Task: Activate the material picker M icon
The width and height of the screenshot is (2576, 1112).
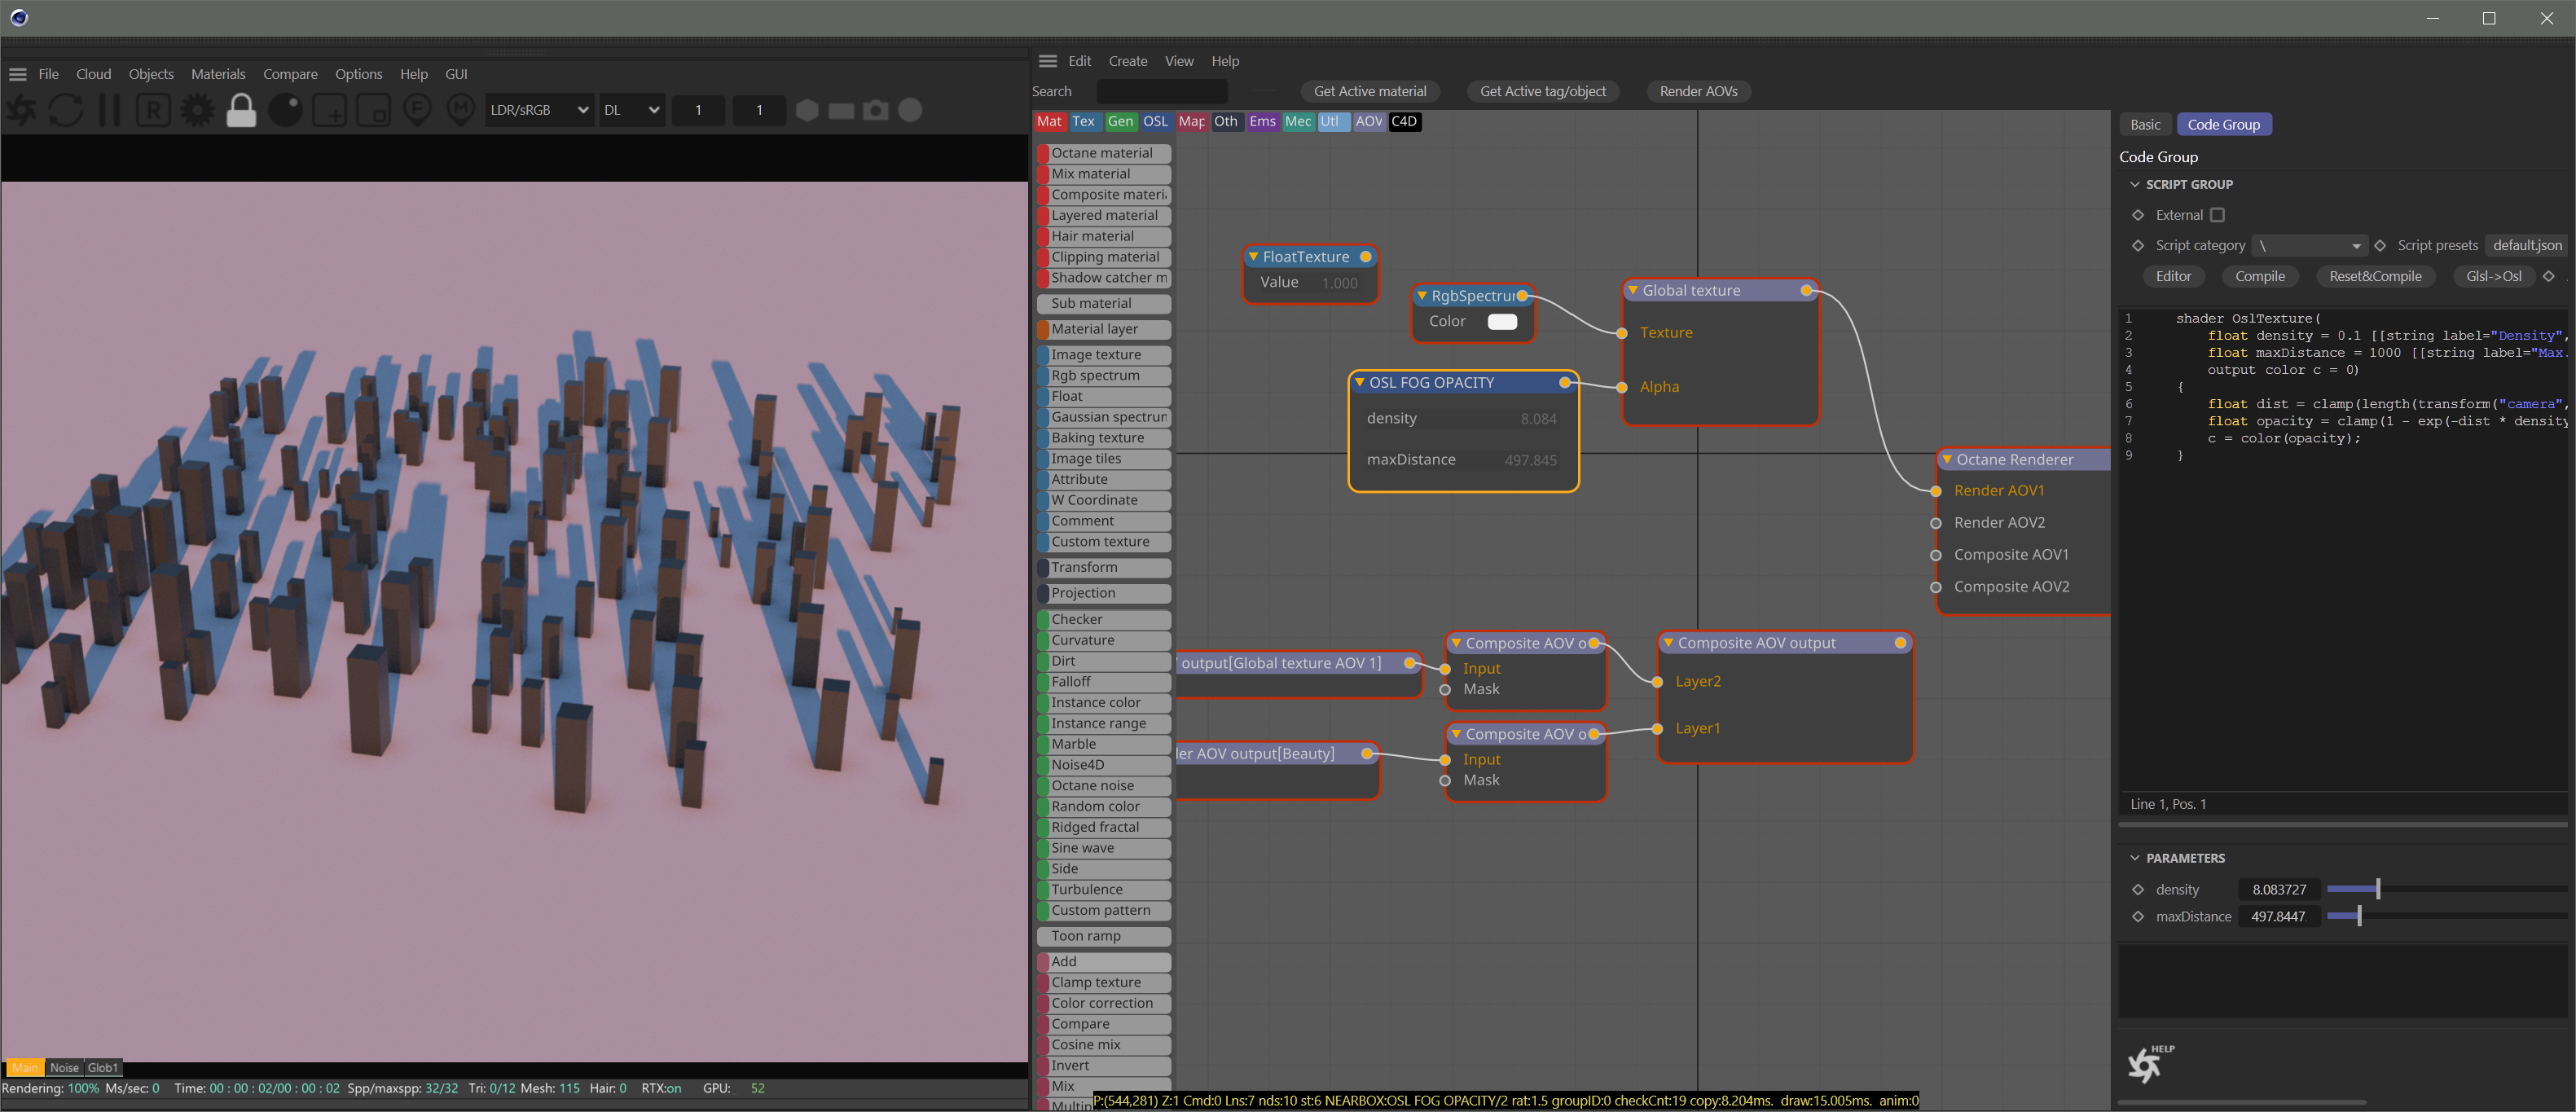Action: coord(460,110)
